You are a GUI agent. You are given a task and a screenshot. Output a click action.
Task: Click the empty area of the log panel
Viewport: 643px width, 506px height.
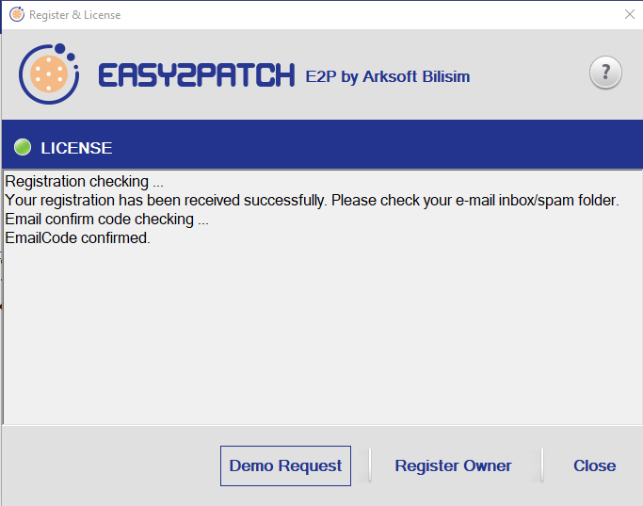[x=320, y=339]
